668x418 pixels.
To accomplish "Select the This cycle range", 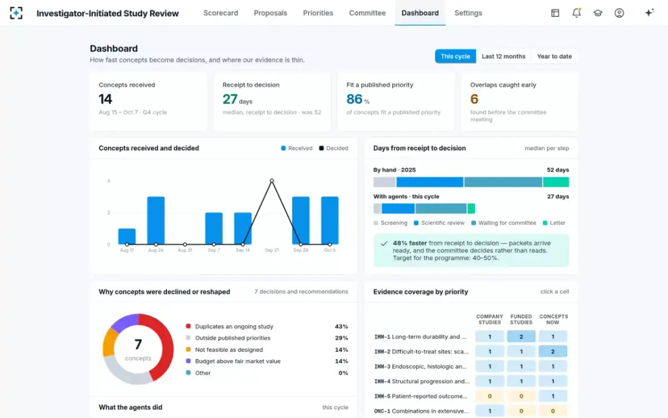I will point(455,56).
